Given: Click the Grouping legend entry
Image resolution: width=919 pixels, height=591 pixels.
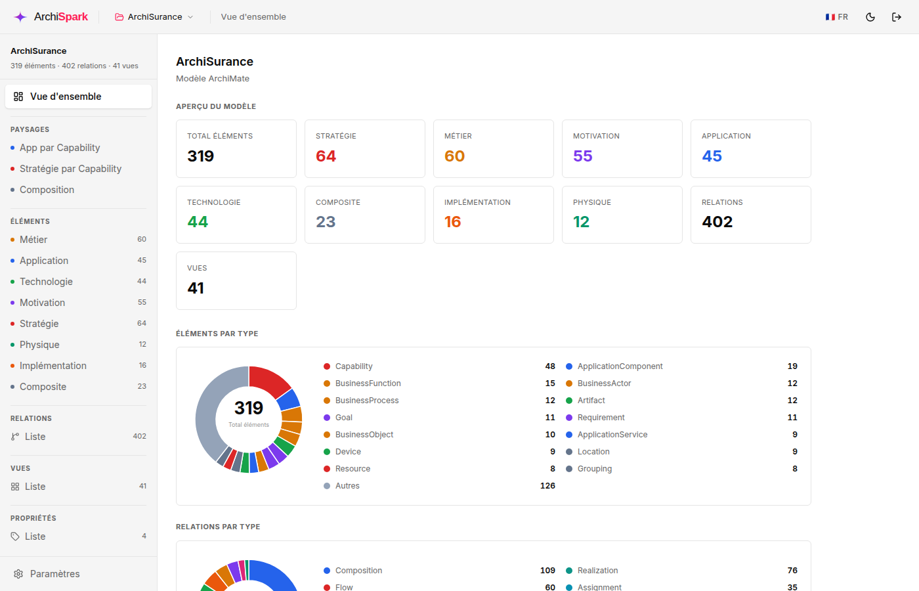Looking at the screenshot, I should point(681,469).
